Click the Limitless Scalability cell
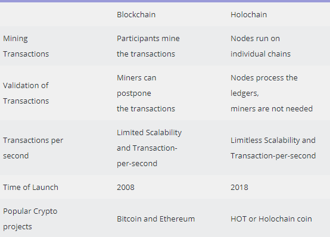This screenshot has height=237, width=330. [x=273, y=148]
